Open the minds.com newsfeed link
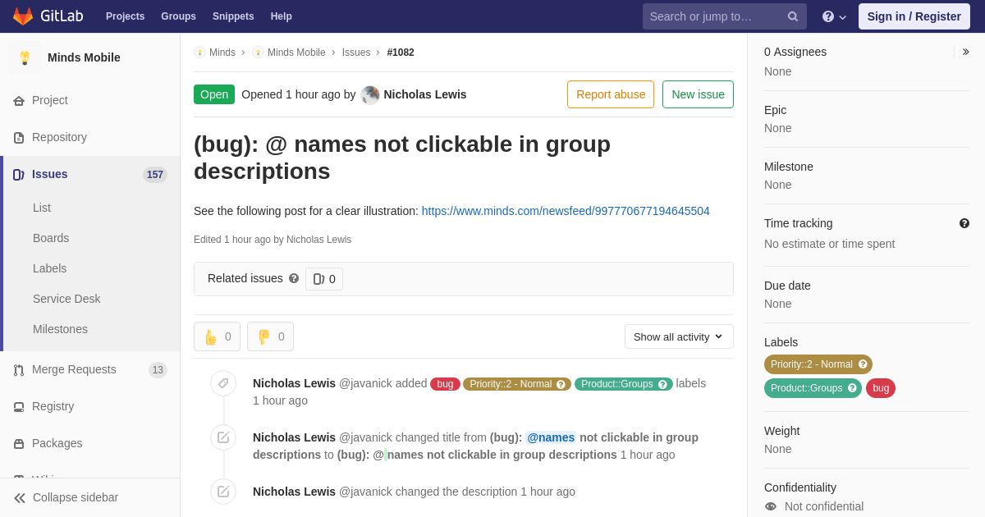985x517 pixels. [x=566, y=211]
